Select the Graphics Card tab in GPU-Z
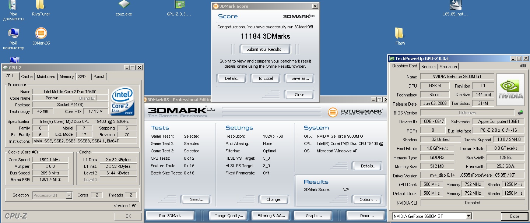 click(405, 66)
